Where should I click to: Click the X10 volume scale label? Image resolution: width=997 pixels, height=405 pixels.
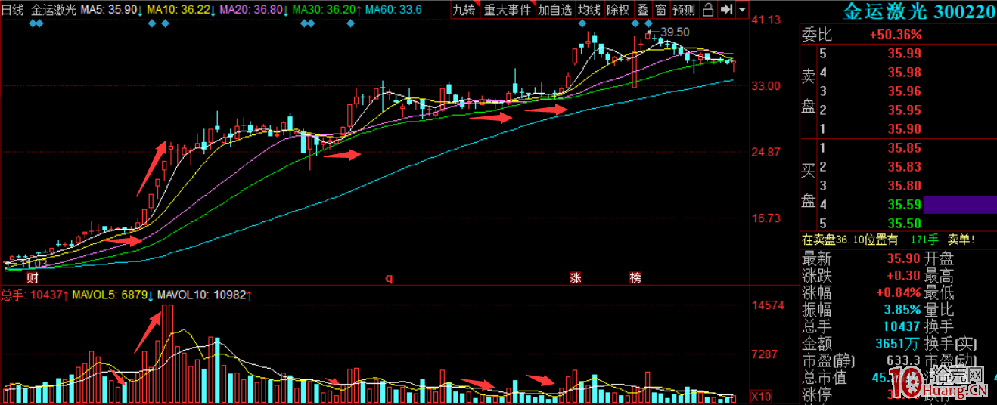[x=760, y=397]
